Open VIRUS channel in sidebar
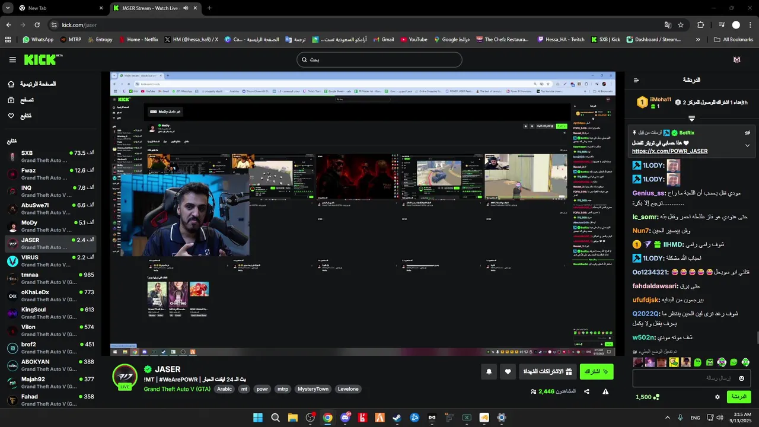 pyautogui.click(x=50, y=261)
